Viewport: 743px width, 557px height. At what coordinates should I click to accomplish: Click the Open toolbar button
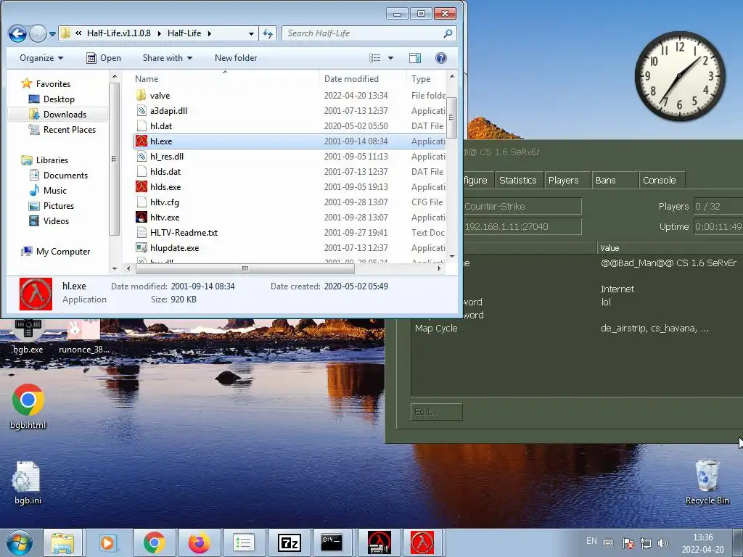(x=104, y=58)
